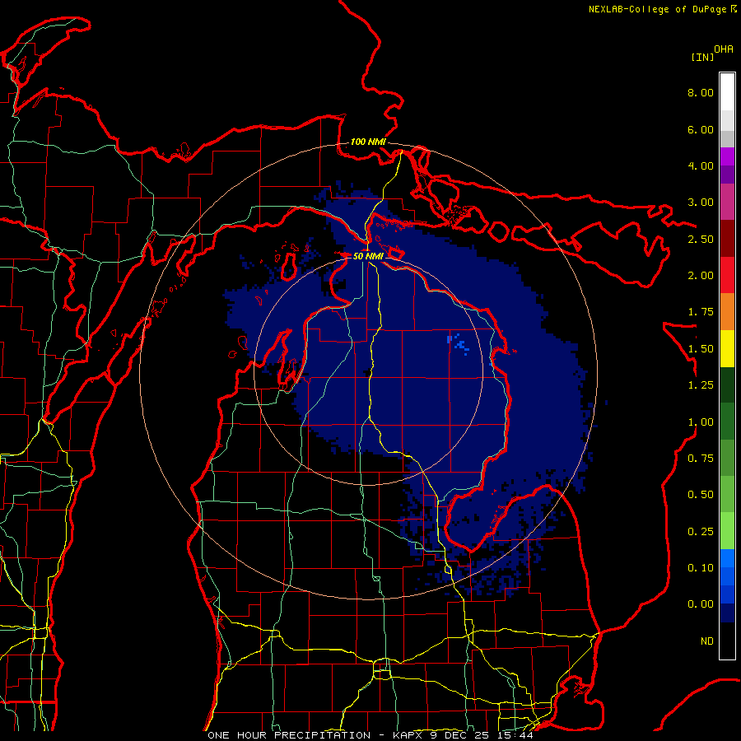Click the 15:44 time stamp
This screenshot has width=741, height=741.
pyautogui.click(x=515, y=735)
